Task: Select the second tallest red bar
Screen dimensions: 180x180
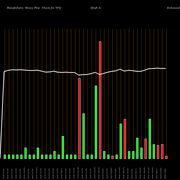Action: tap(80, 118)
